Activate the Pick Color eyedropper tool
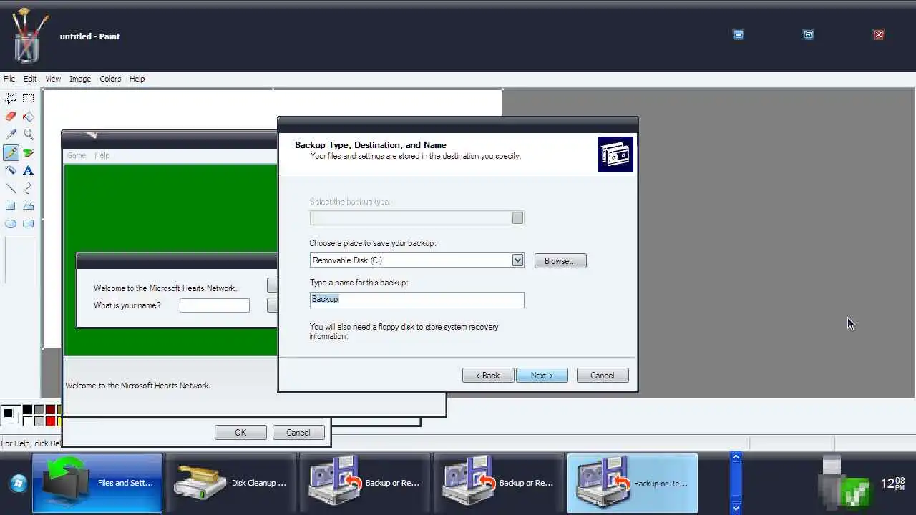Viewport: 916px width, 515px height. 11,134
